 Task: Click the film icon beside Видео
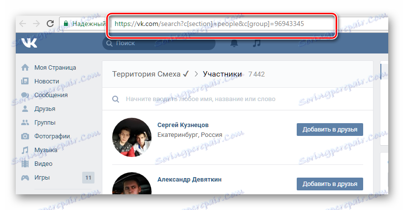click(25, 164)
